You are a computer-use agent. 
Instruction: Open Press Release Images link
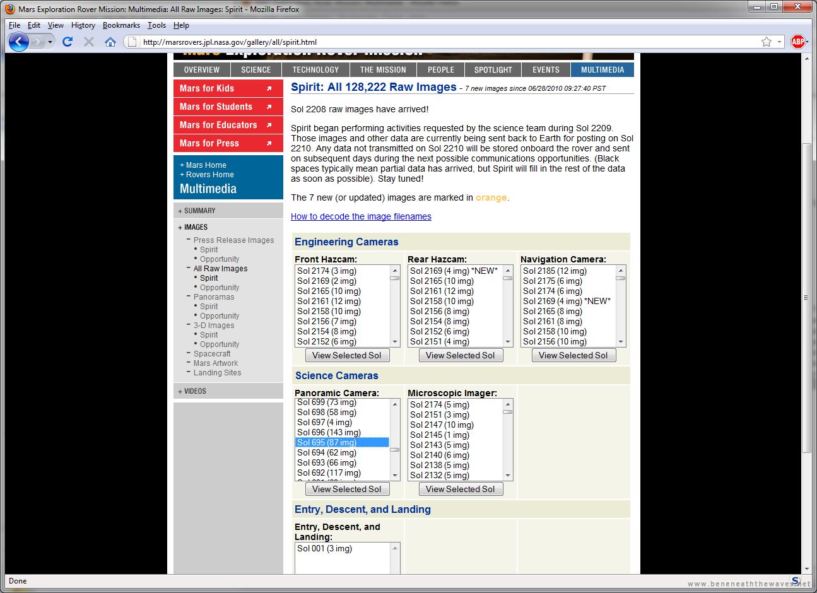pos(233,240)
